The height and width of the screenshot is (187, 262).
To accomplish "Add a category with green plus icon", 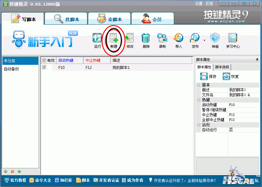I will (x=6, y=171).
